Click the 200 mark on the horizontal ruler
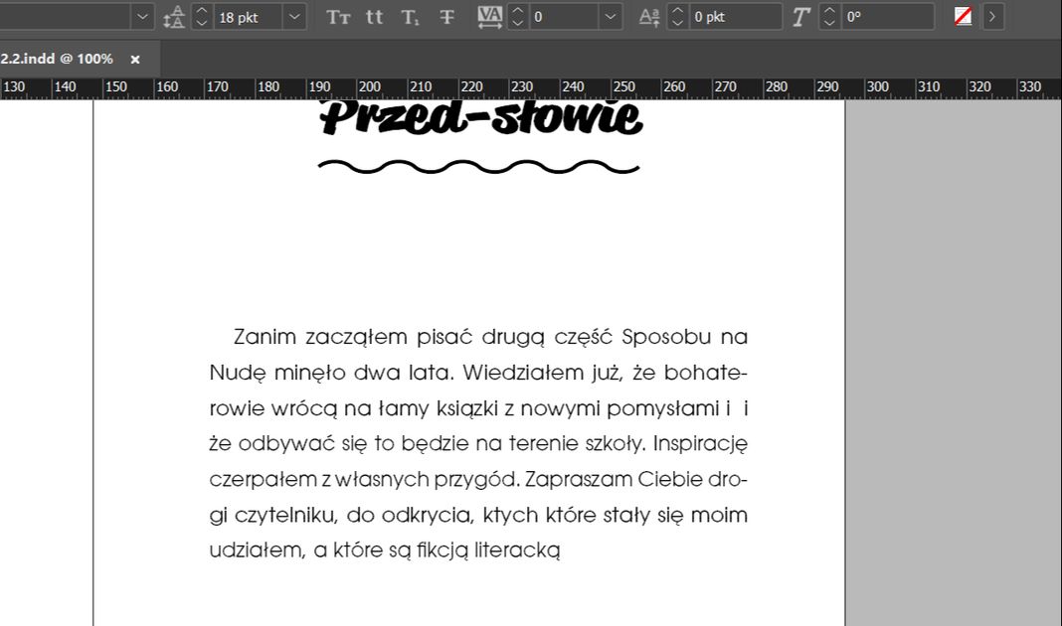Viewport: 1062px width, 626px height. (369, 86)
